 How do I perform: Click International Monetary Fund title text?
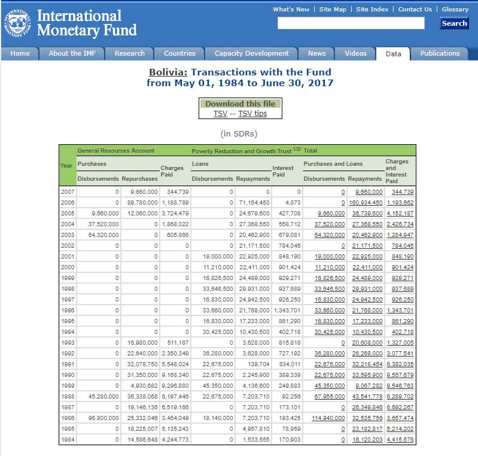point(87,23)
